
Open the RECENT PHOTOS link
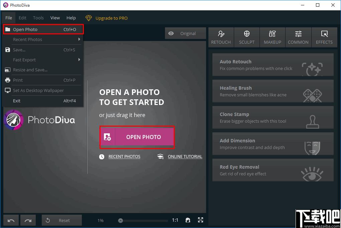[x=124, y=157]
